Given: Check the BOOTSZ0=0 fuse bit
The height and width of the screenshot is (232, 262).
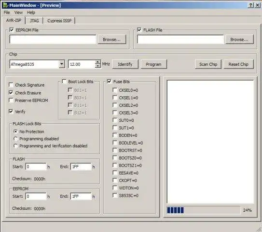Looking at the screenshot, I should pos(115,158).
